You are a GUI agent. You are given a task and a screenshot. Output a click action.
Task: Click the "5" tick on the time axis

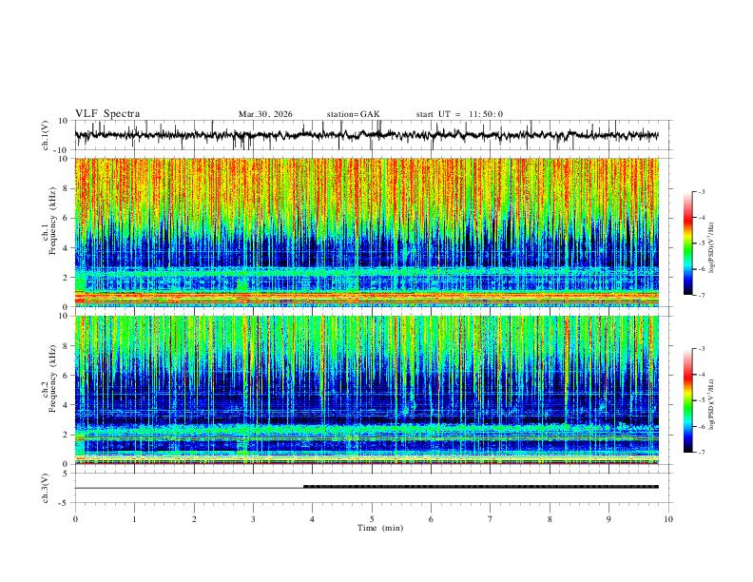[372, 519]
